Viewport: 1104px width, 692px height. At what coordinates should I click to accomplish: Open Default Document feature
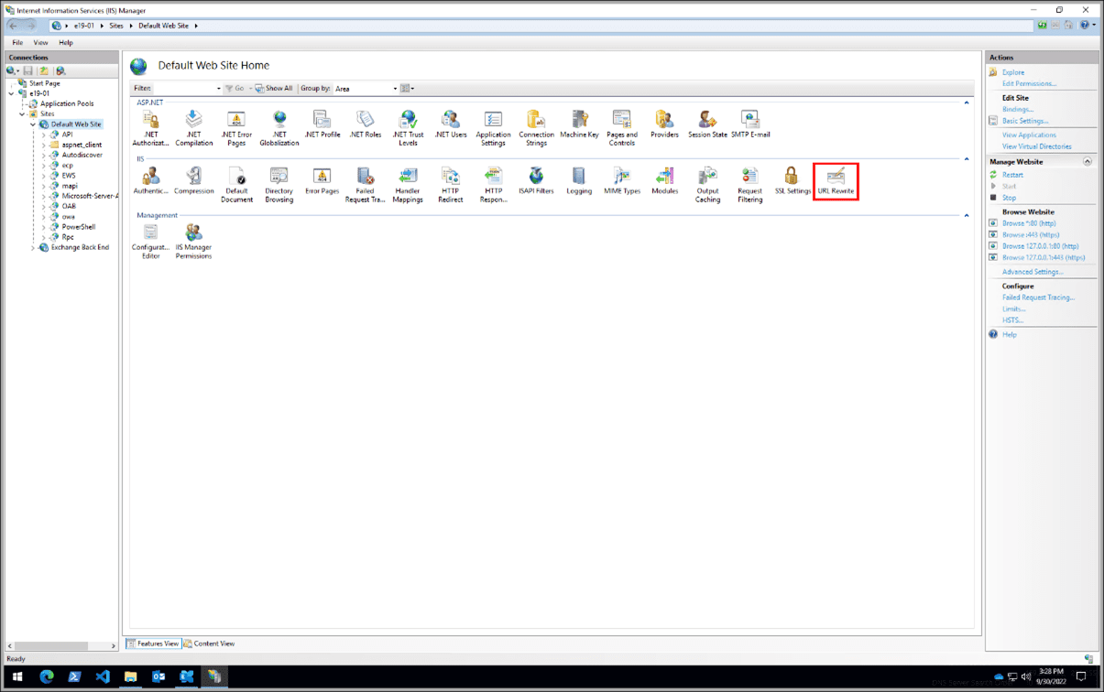(x=236, y=185)
